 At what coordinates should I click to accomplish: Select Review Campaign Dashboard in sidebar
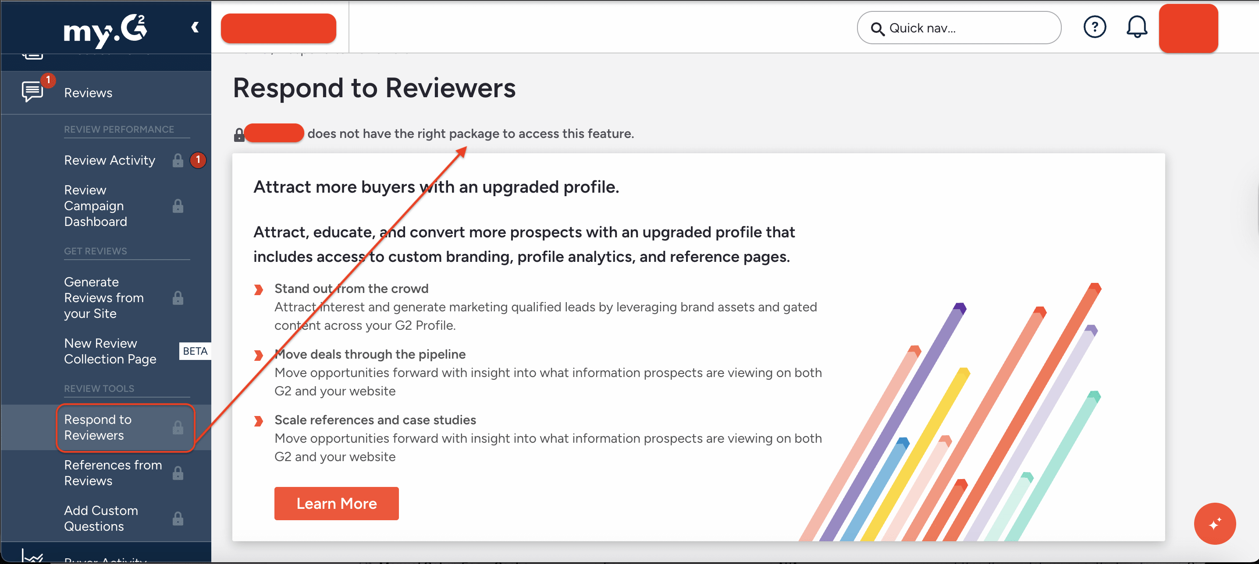pos(94,205)
